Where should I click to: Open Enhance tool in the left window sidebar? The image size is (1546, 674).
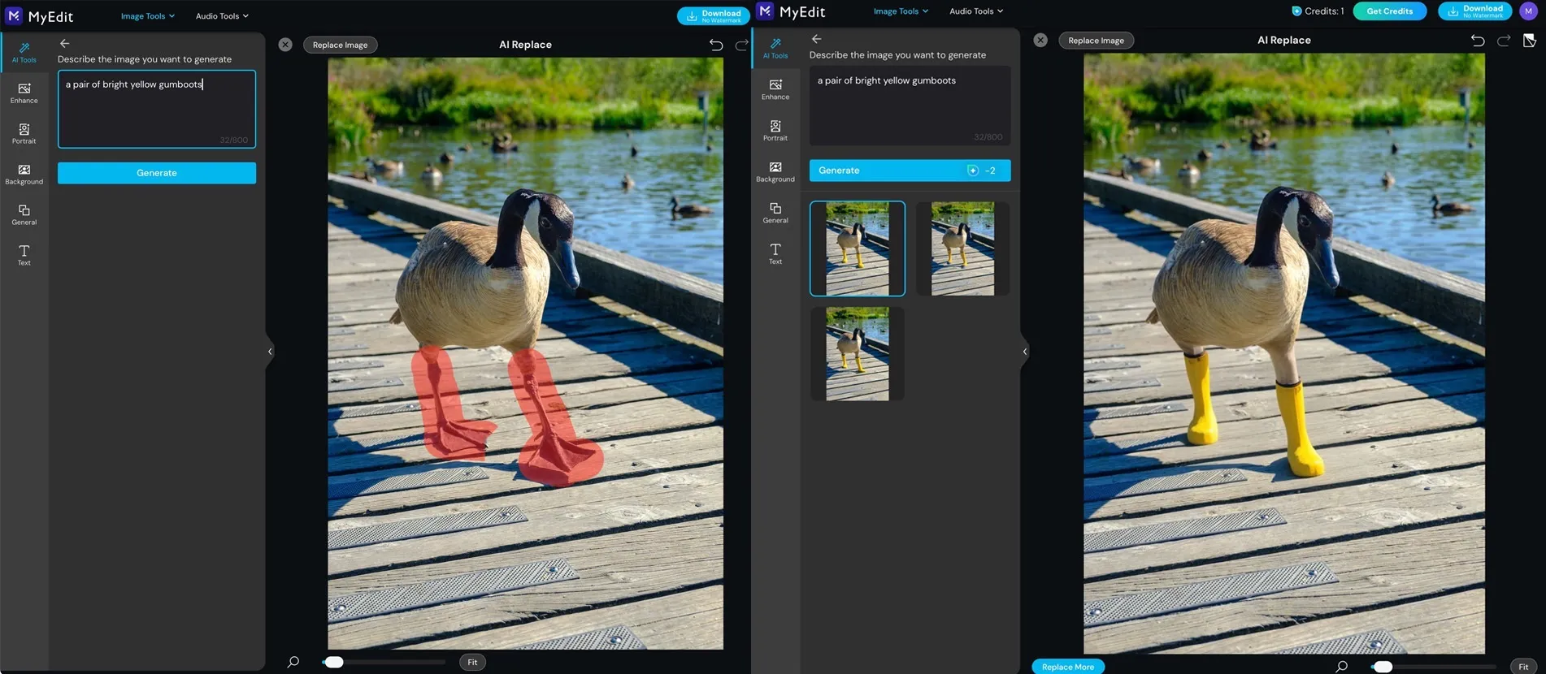pyautogui.click(x=24, y=93)
